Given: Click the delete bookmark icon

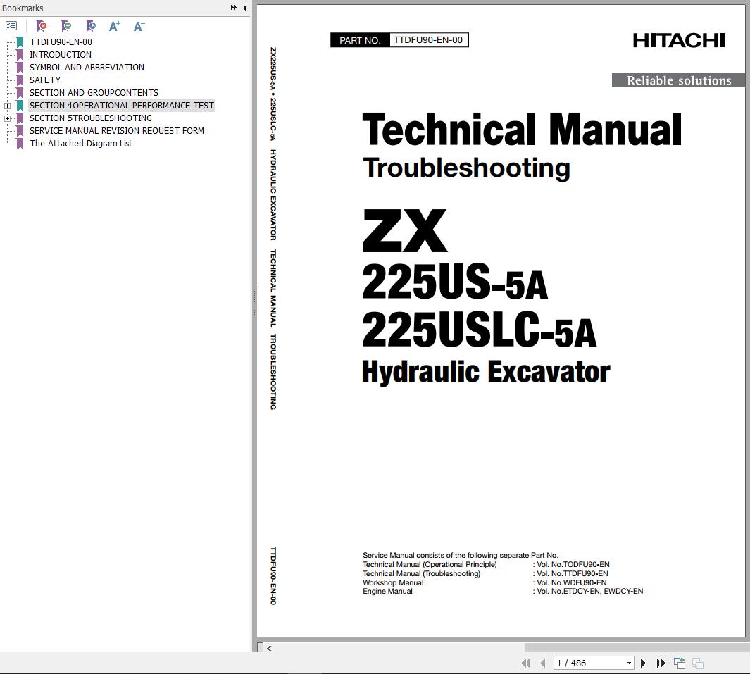Looking at the screenshot, I should coord(42,26).
